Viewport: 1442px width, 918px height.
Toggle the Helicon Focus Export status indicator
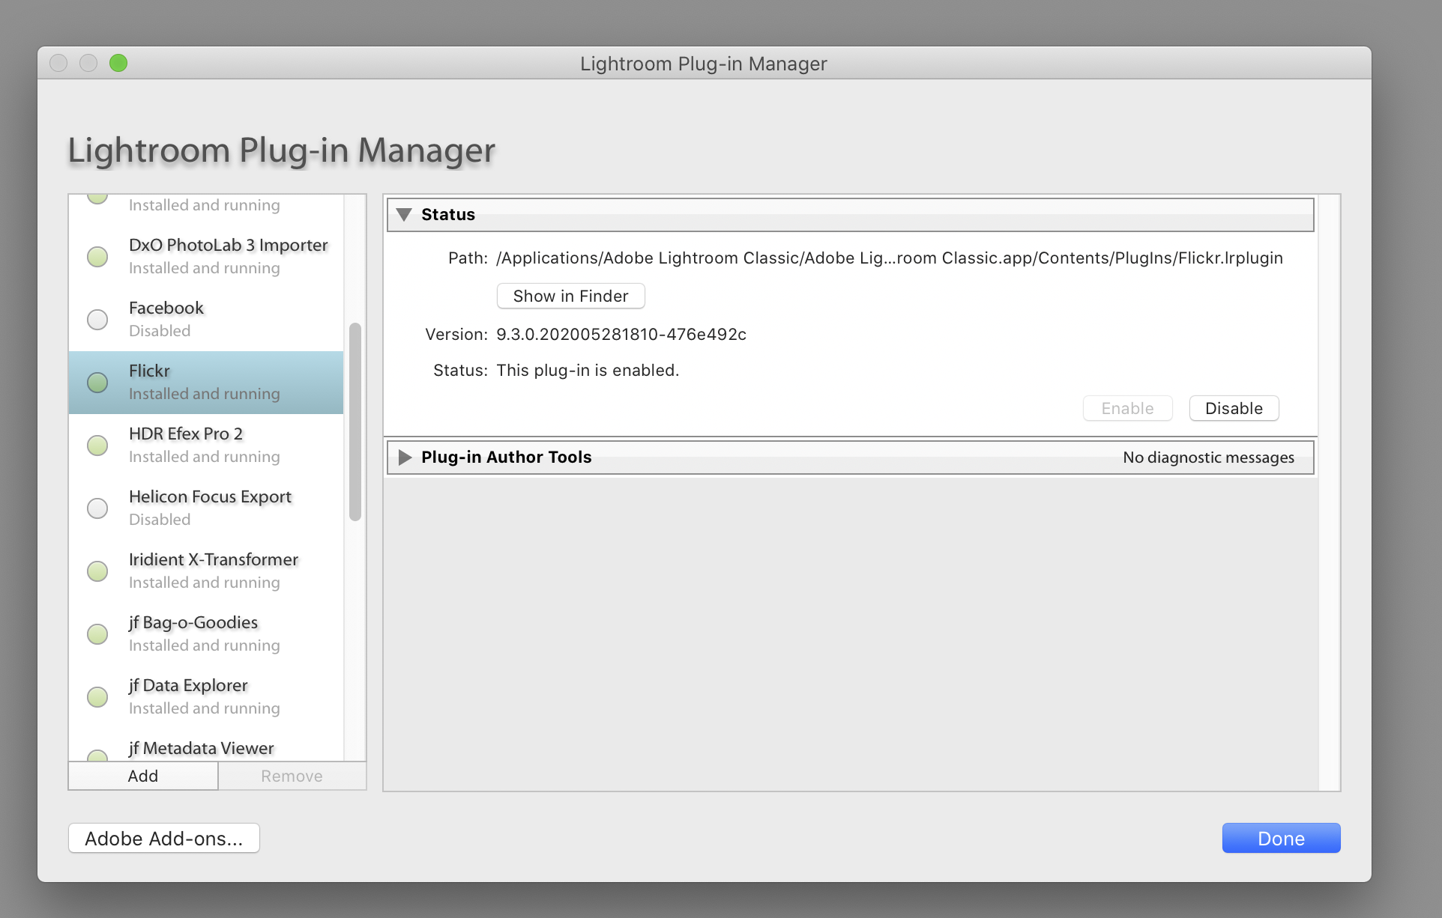pos(97,508)
